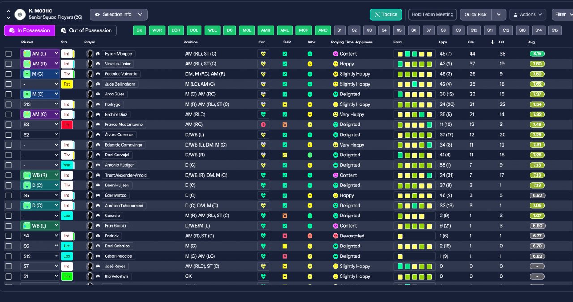Viewport: 573px width, 302px height.
Task: Select the GK position slot
Action: tap(140, 30)
